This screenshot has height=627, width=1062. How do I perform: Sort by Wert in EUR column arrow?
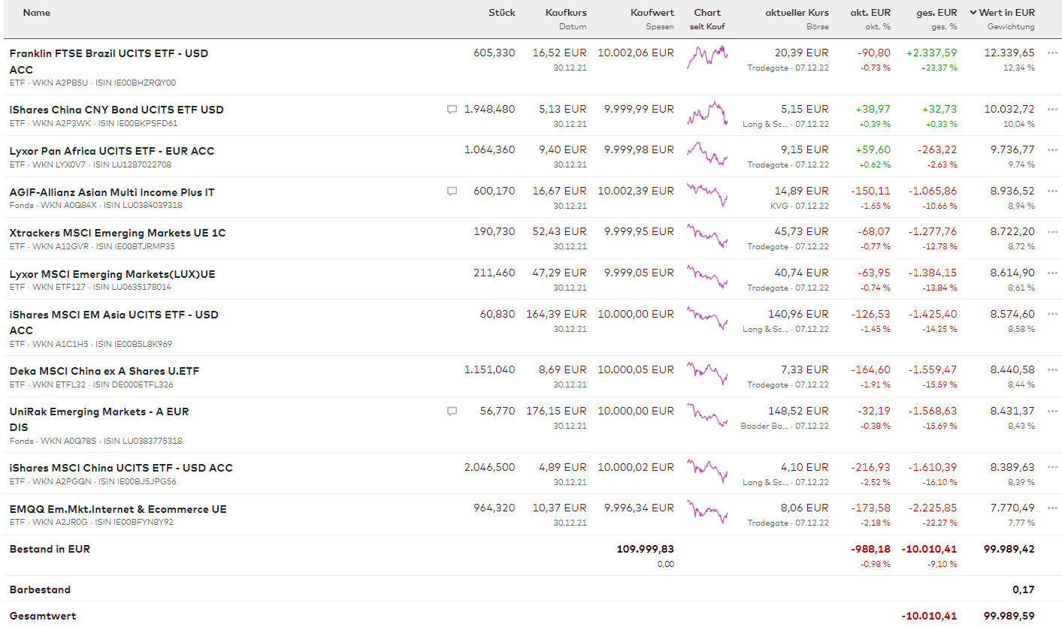coord(973,13)
